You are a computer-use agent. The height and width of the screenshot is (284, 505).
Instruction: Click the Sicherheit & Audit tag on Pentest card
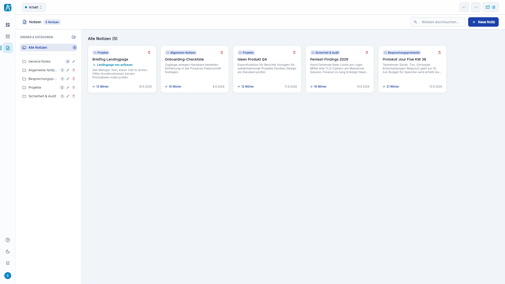pyautogui.click(x=325, y=53)
